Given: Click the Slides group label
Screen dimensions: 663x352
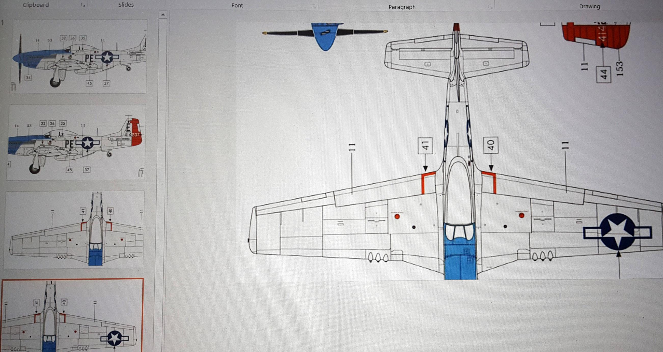Looking at the screenshot, I should pyautogui.click(x=126, y=5).
